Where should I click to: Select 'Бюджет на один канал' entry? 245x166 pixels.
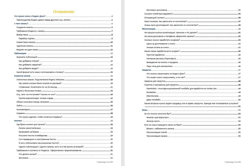coord(27,50)
